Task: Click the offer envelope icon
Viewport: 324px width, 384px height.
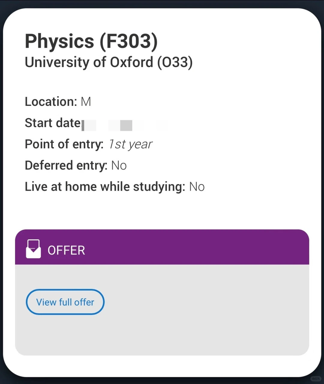Action: click(x=33, y=249)
